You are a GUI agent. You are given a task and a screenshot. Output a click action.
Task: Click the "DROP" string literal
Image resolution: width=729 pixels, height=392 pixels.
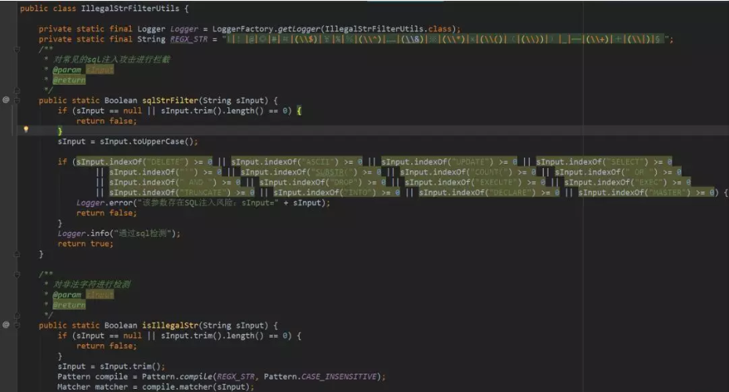344,182
